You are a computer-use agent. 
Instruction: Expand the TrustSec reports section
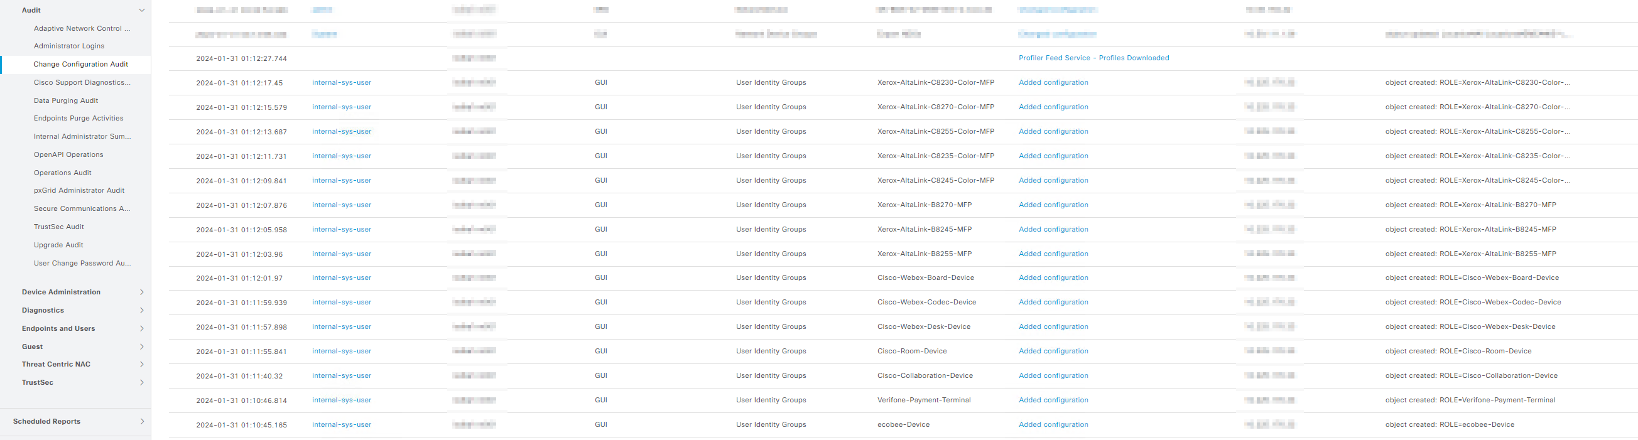point(142,383)
